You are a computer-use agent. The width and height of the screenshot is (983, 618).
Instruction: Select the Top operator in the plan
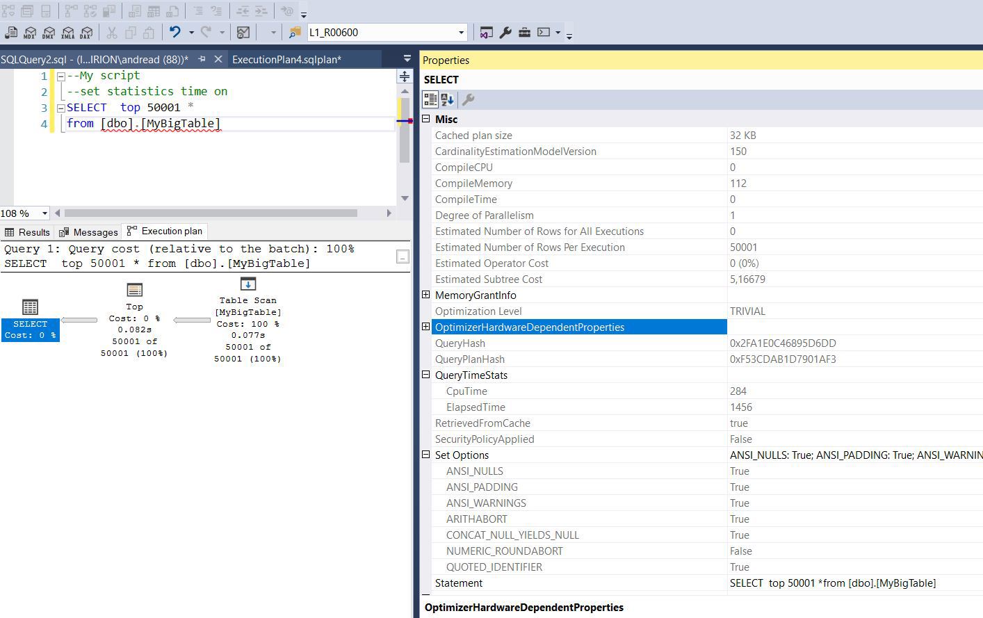tap(134, 290)
